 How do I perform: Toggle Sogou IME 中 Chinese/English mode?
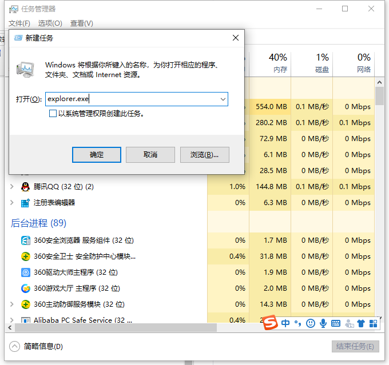click(286, 323)
